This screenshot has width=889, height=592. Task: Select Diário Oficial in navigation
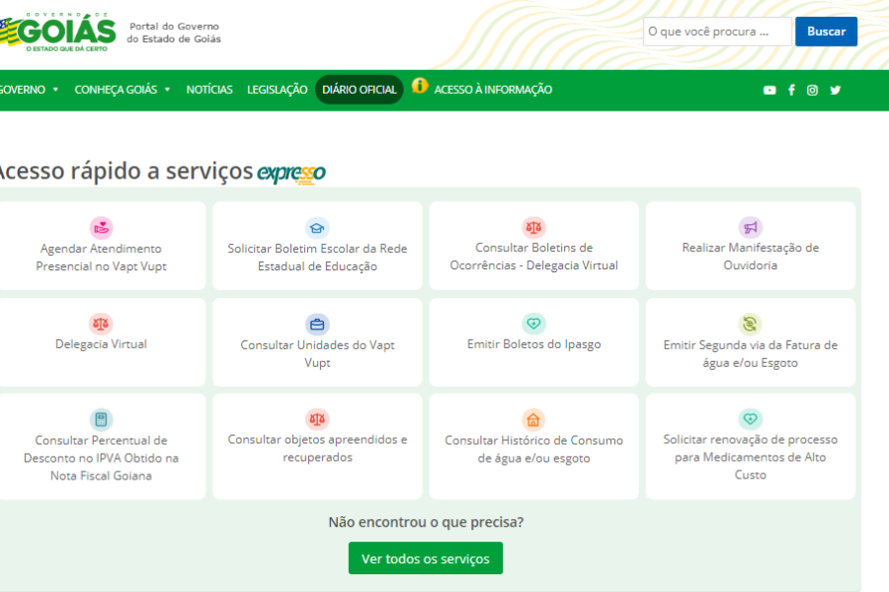pos(360,90)
